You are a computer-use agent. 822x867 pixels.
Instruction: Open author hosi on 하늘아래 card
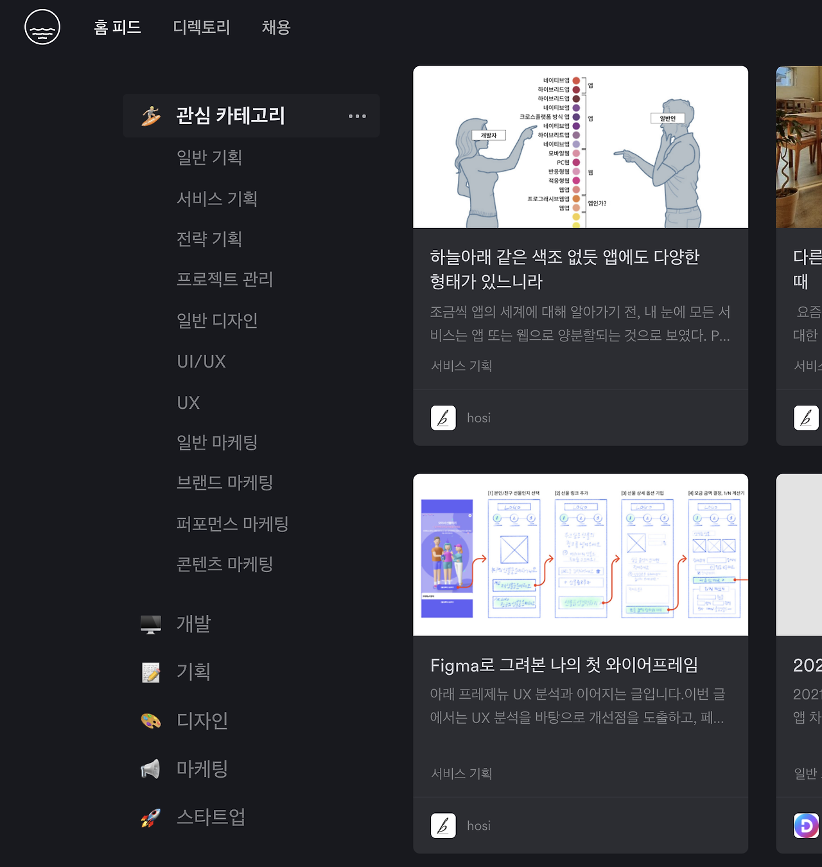pos(478,418)
